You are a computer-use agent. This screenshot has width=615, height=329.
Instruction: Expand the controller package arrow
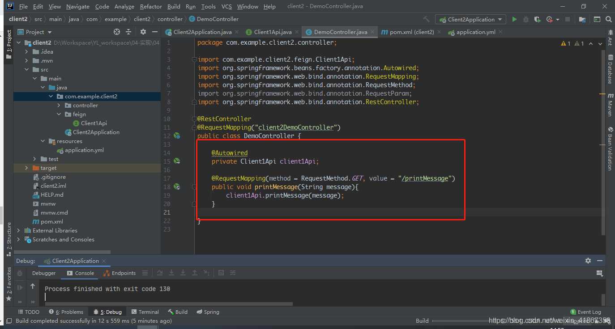coord(59,105)
